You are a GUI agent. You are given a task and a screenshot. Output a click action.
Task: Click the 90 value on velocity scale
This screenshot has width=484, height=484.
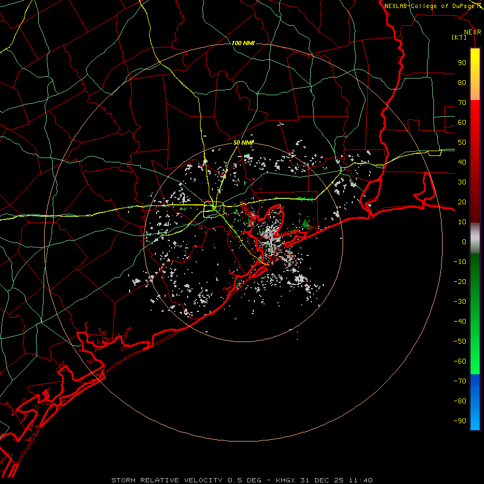(462, 63)
